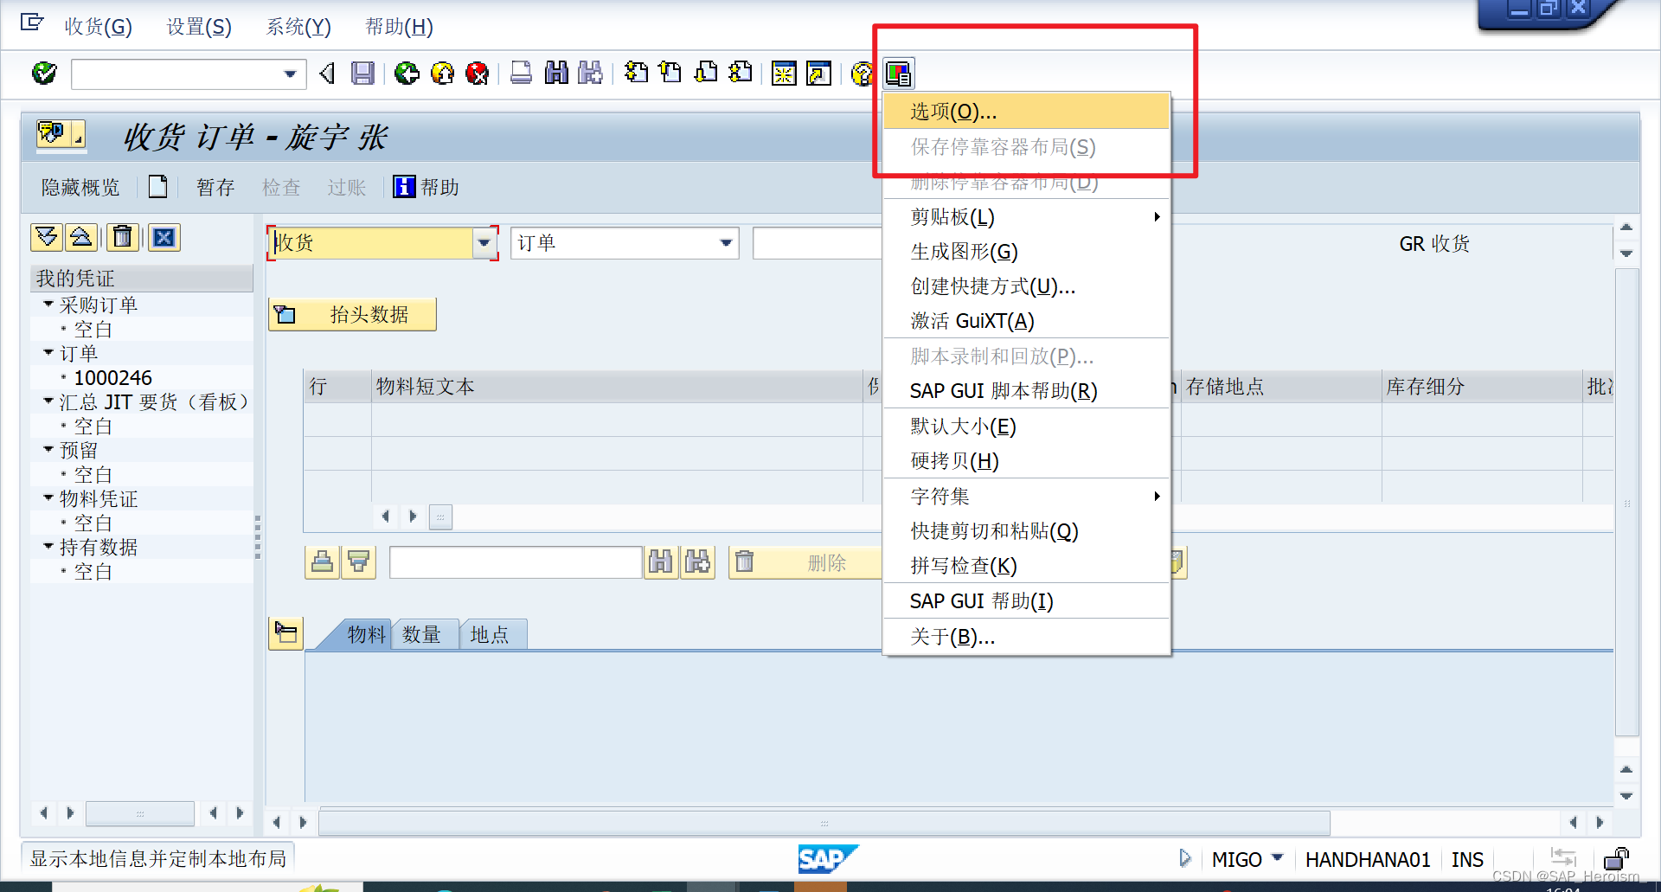Viewport: 1661px width, 892px height.
Task: Open search with the Find binoculars icon
Action: 556,74
